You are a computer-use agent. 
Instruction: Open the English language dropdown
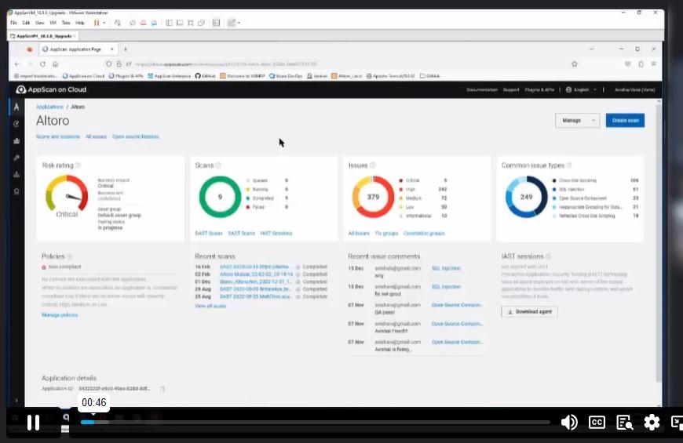(581, 89)
